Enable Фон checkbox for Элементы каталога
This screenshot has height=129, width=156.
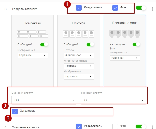115,126
